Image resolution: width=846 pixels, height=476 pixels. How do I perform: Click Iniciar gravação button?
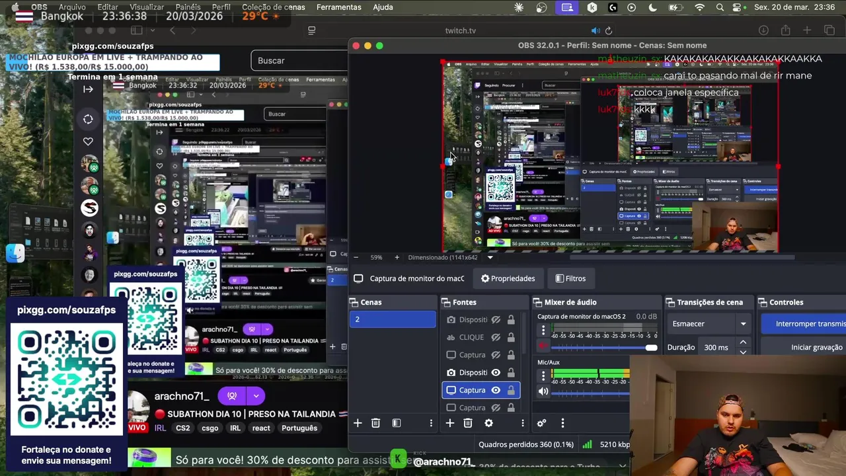point(802,347)
